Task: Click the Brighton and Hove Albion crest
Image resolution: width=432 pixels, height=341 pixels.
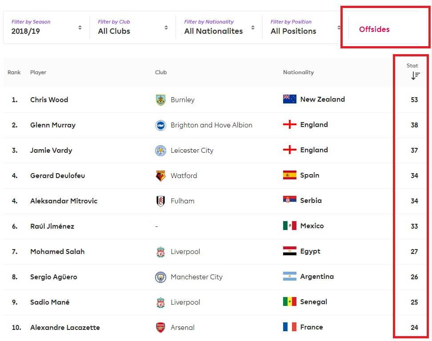Action: [x=160, y=125]
